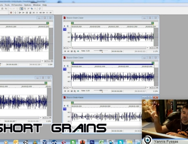Open the Tools menu
This screenshot has width=188, height=144.
7,5
